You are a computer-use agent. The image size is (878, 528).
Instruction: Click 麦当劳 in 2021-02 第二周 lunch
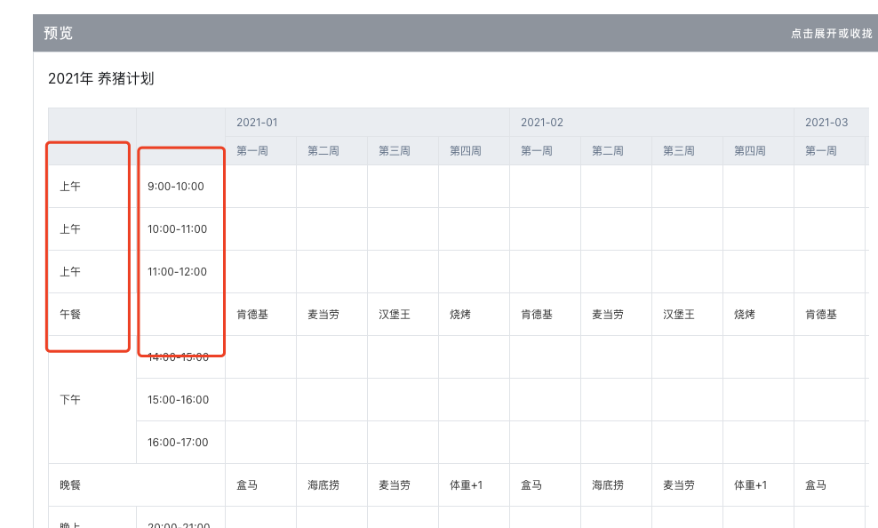click(x=608, y=315)
